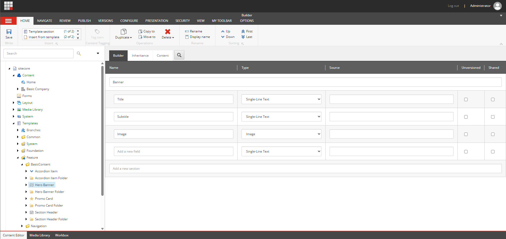Screen dimensions: 506x239
Task: Click the Add a new section field
Action: [305, 169]
